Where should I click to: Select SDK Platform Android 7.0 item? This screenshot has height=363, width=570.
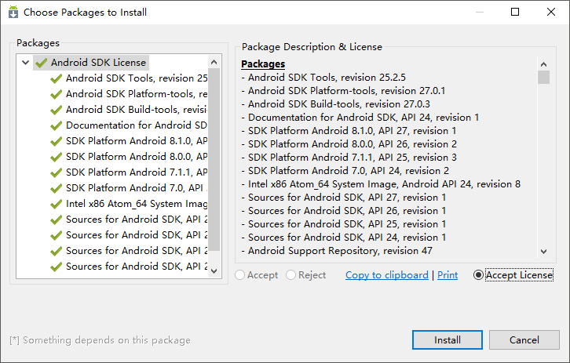(137, 188)
